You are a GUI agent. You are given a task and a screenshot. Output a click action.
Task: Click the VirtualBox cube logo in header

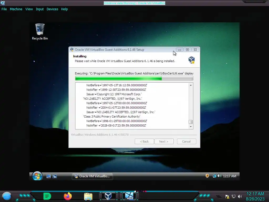tap(192, 60)
